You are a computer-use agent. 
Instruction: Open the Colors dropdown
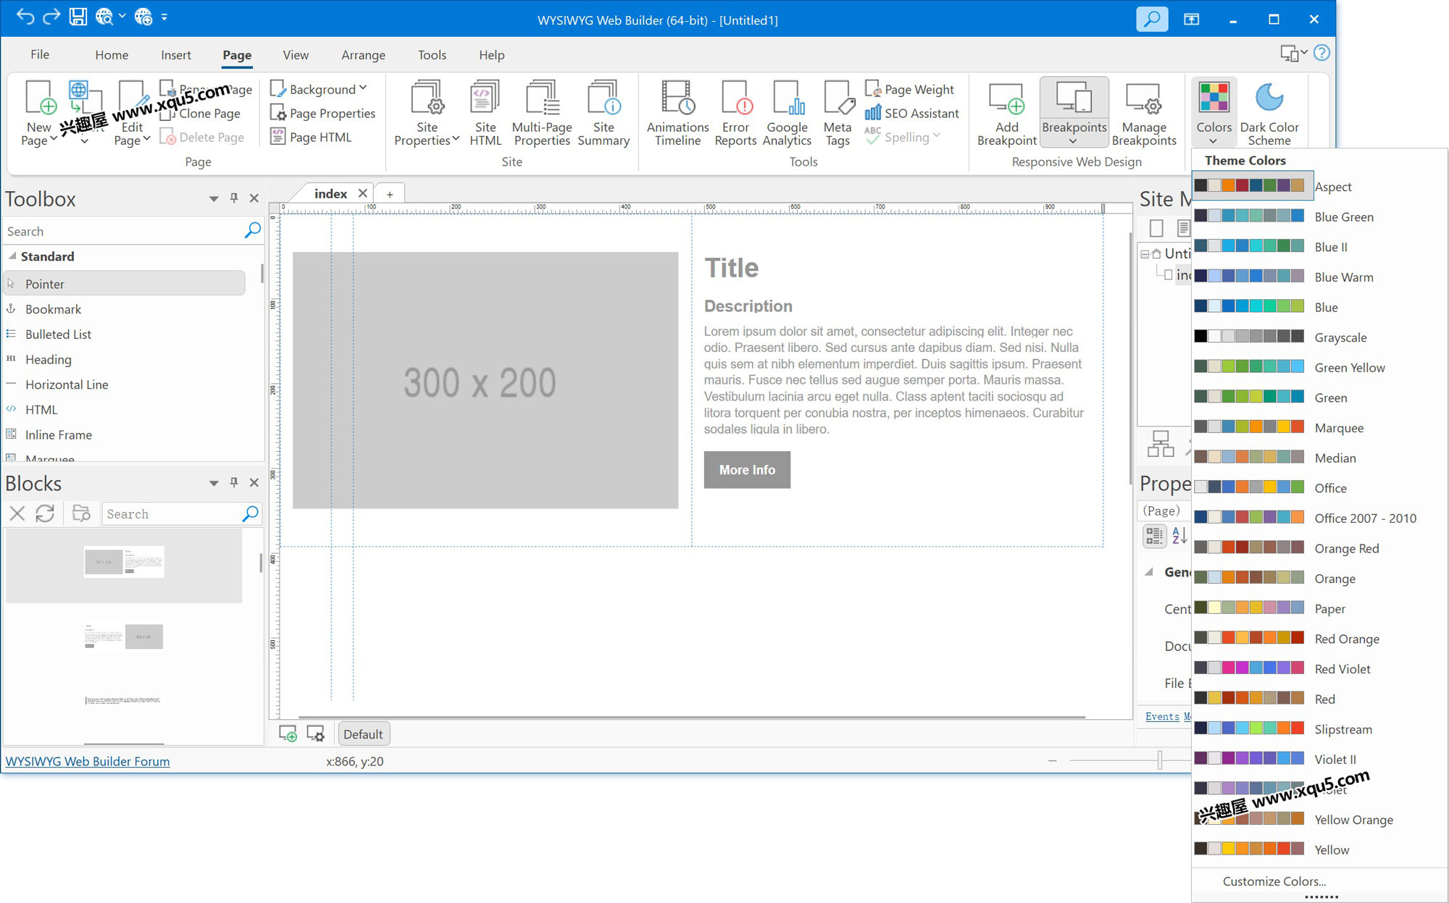point(1214,113)
